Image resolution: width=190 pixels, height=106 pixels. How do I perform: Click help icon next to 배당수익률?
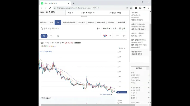click(x=140, y=47)
